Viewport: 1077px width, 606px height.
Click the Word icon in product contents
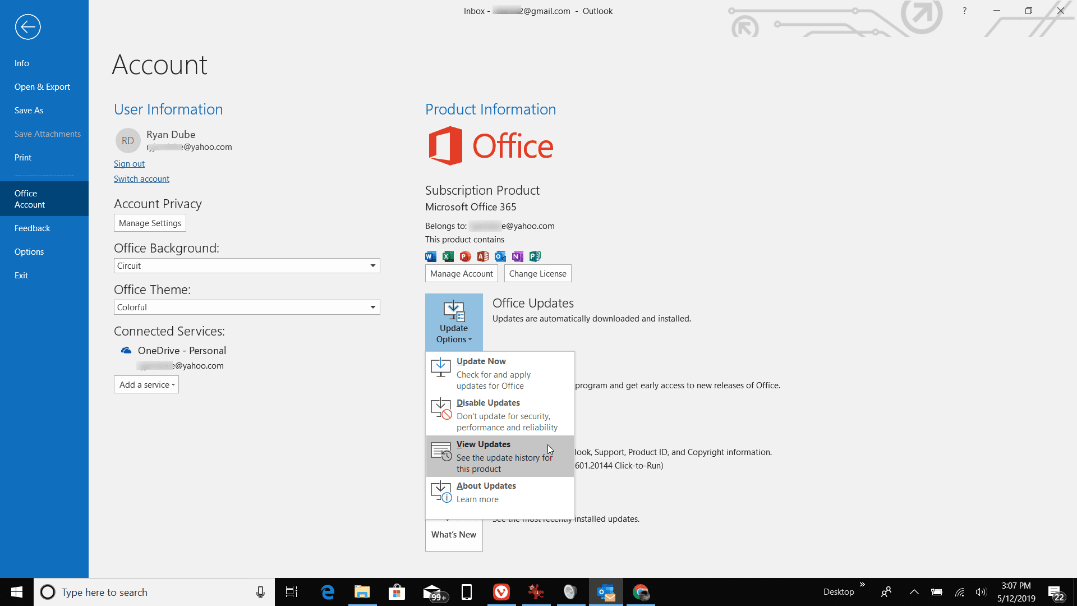click(x=430, y=256)
